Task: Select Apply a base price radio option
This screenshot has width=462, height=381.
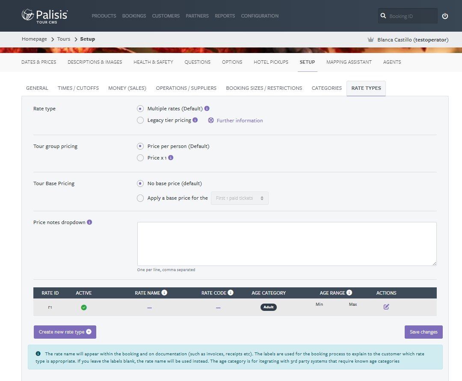Action: point(140,198)
